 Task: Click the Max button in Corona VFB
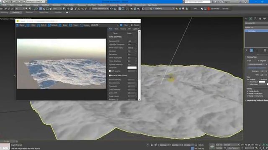31,25
